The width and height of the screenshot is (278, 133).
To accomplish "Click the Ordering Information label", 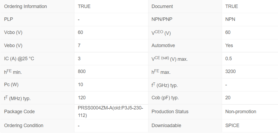I will coord(25,6).
